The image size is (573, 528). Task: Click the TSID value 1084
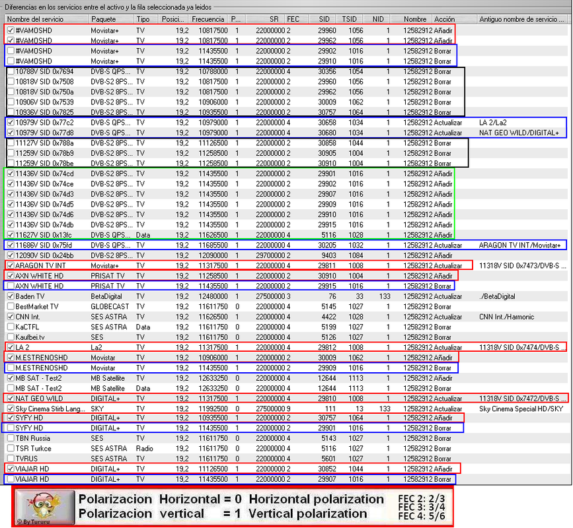[x=356, y=255]
